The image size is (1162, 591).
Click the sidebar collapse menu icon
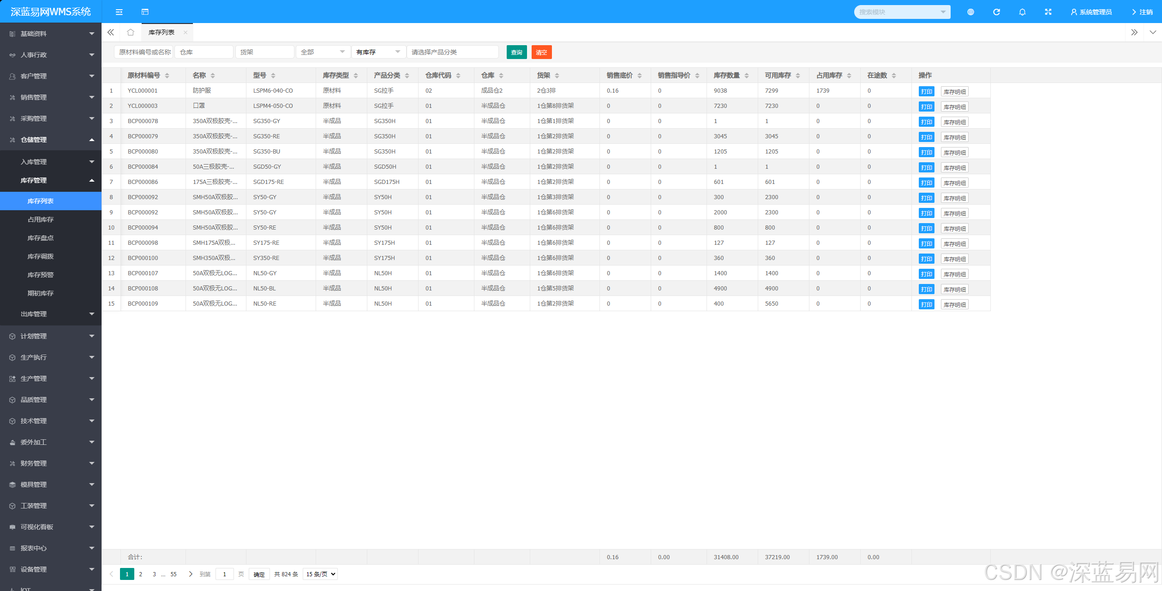tap(119, 12)
